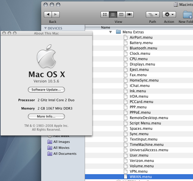Zoom the Finder window with third button
The height and width of the screenshot is (181, 193).
[x=58, y=5]
